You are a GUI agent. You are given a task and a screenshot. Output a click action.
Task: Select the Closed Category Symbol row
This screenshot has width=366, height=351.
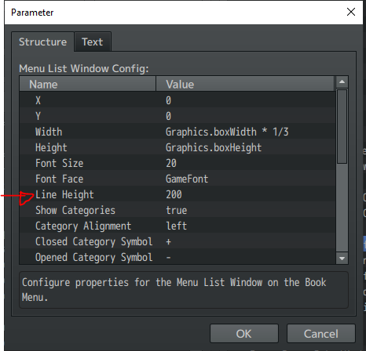pos(178,241)
